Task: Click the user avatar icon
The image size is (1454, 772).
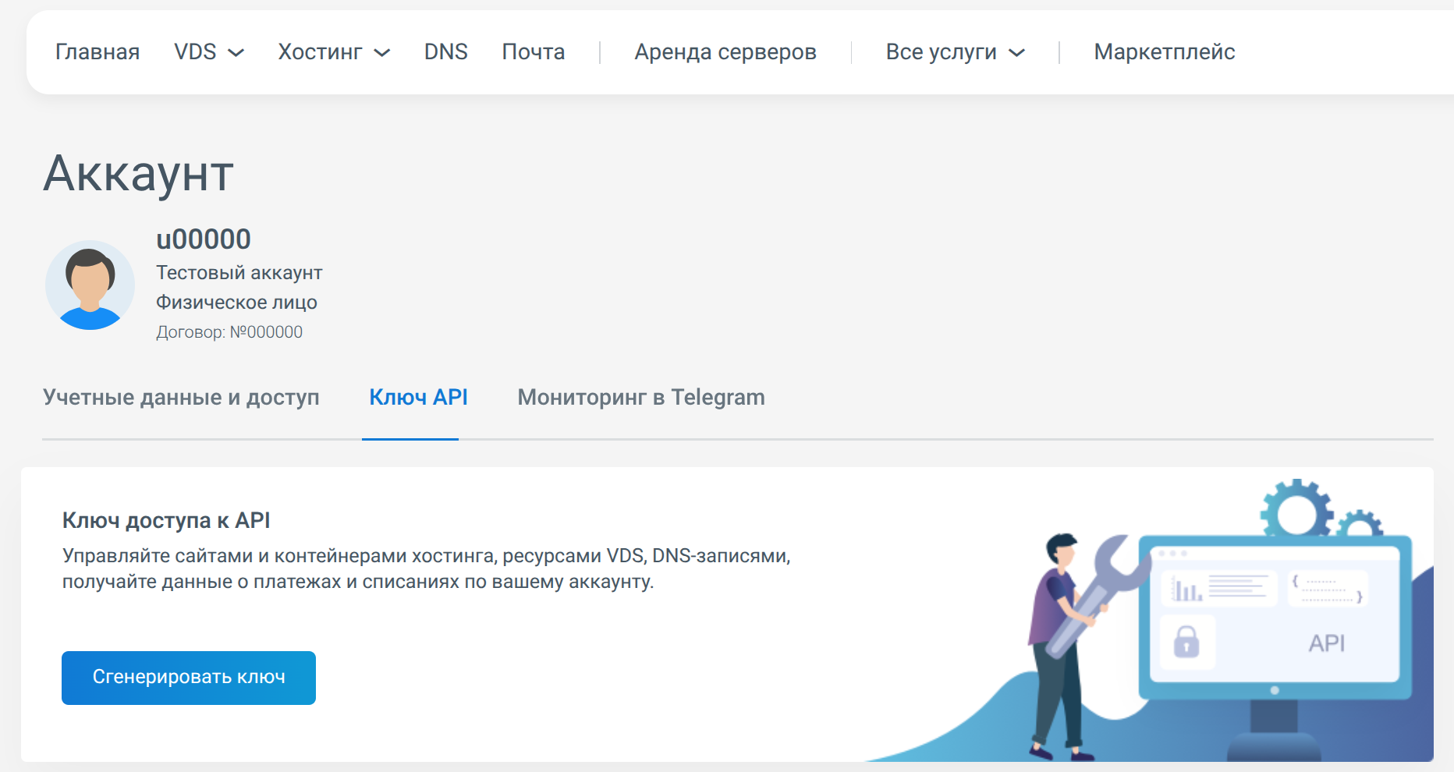Action: click(x=90, y=285)
